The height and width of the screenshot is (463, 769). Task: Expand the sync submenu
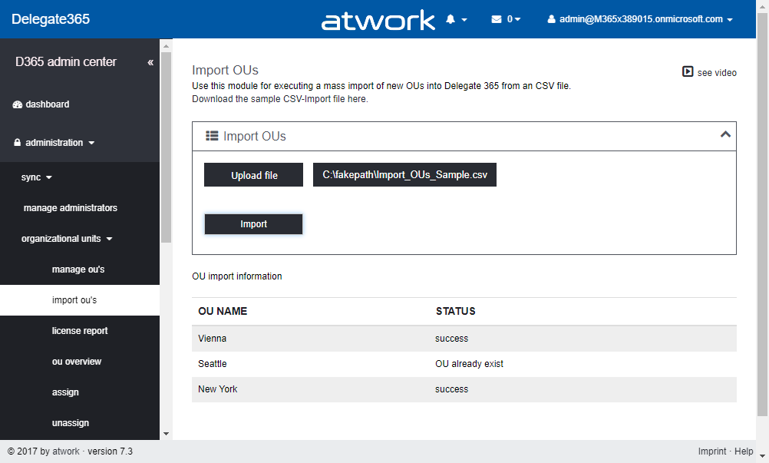(x=36, y=177)
